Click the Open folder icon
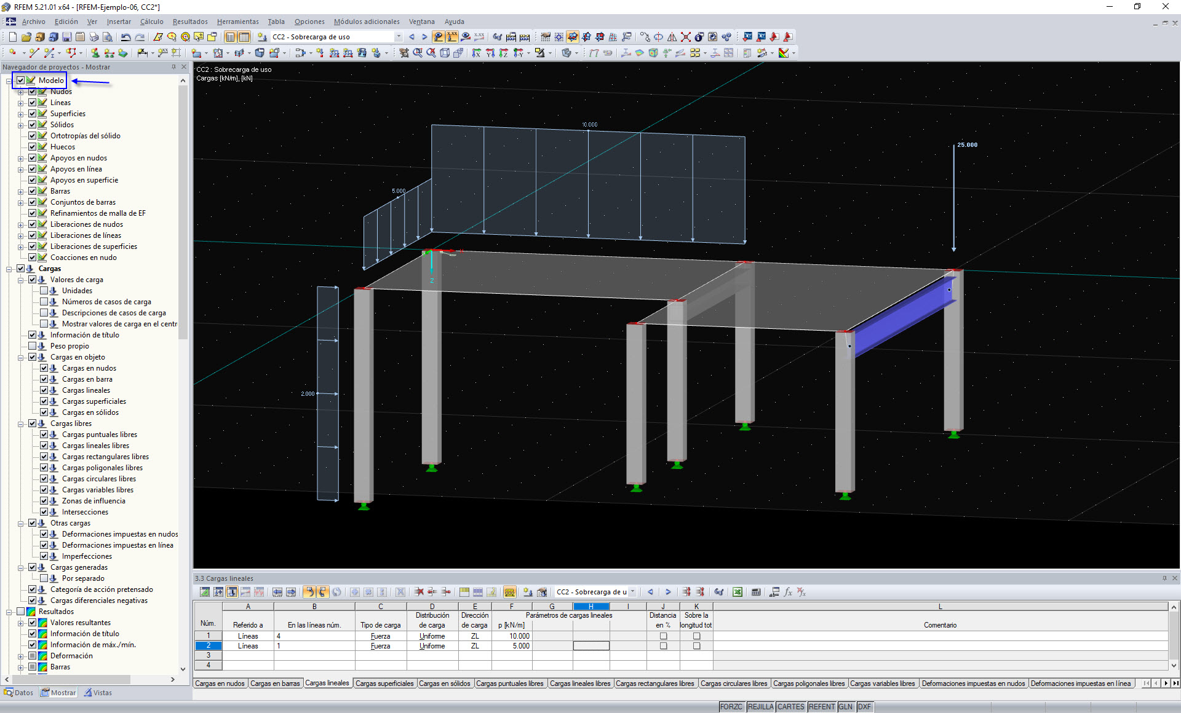 26,37
